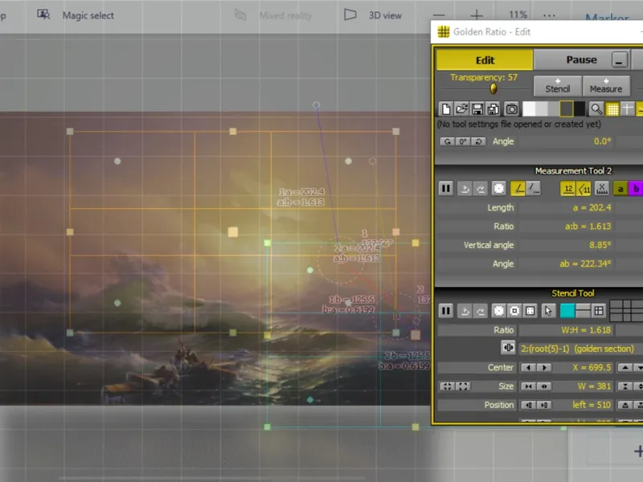Save tool settings with the floppy disk icon
Screen dimensions: 643x482
pyautogui.click(x=477, y=109)
